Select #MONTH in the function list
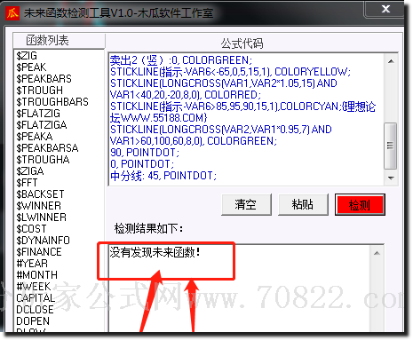The width and height of the screenshot is (413, 340). pos(37,275)
